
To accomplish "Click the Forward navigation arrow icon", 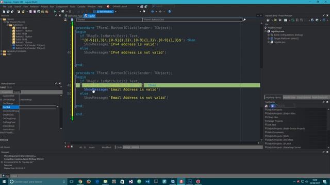I will (160, 11).
